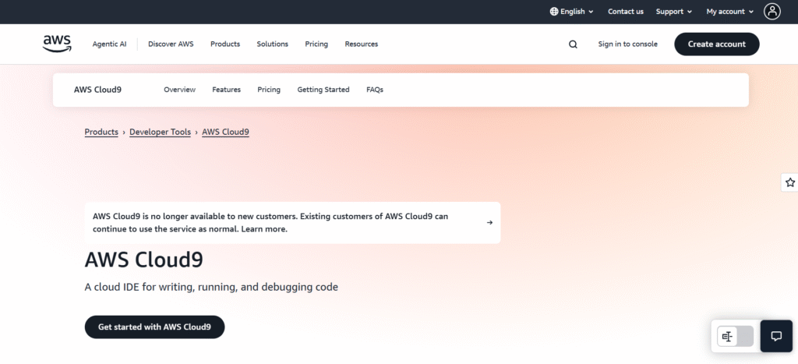
Task: Open the My account dropdown
Action: pos(729,12)
